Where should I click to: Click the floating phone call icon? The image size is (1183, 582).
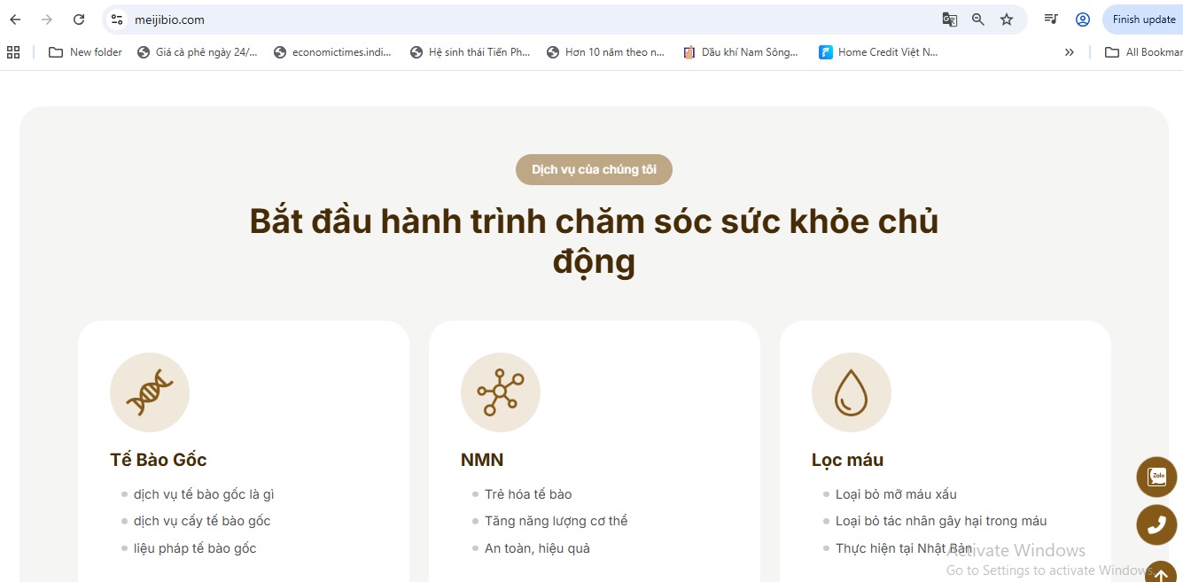(x=1156, y=524)
